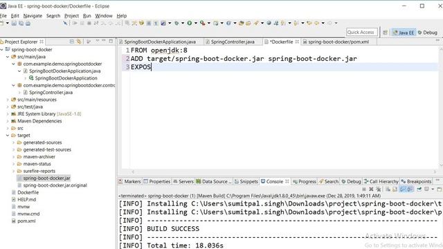This screenshot has height=249, width=443.
Task: Click the Open Perspective icon
Action: (x=385, y=33)
